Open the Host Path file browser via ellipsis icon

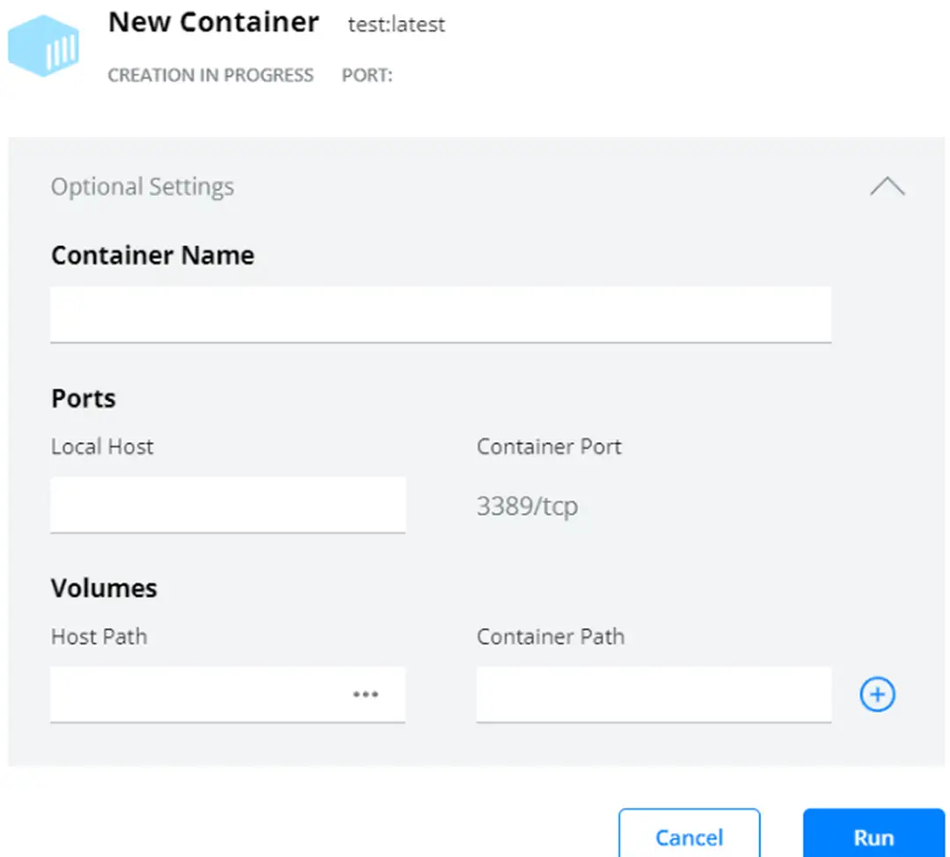366,694
